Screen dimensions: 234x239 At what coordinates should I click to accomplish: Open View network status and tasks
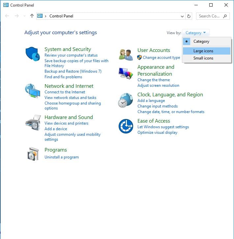[70, 98]
